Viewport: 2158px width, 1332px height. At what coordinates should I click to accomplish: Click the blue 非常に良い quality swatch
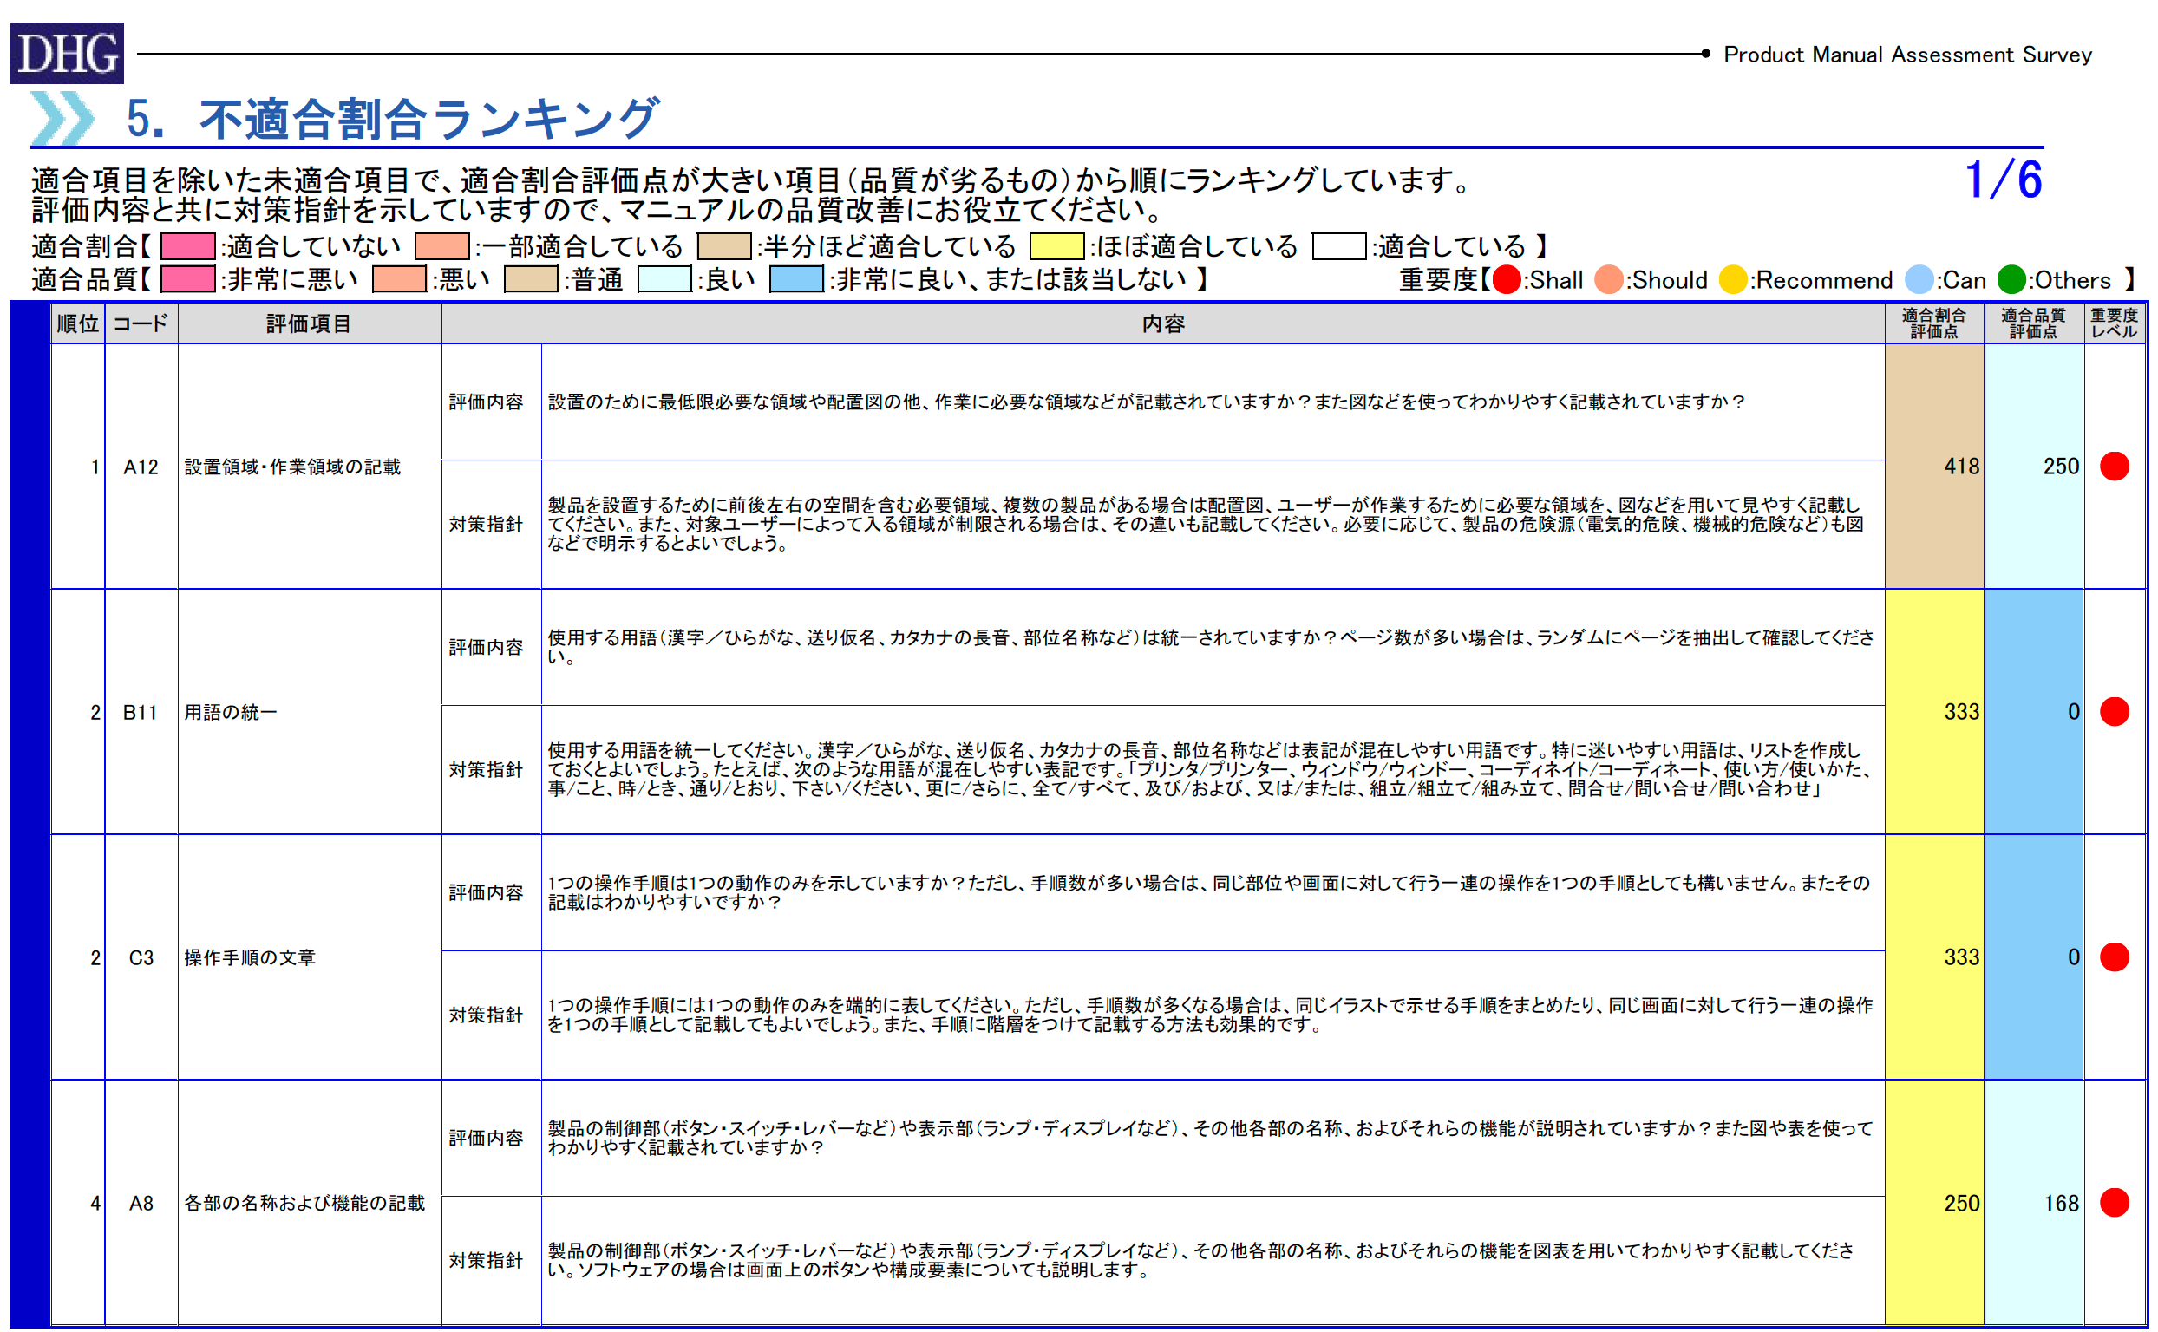795,279
